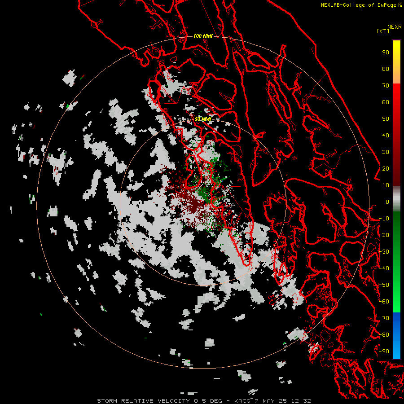Image resolution: width=404 pixels, height=404 pixels.
Task: Pick the bright red segment of the color bar
Action: pyautogui.click(x=396, y=95)
